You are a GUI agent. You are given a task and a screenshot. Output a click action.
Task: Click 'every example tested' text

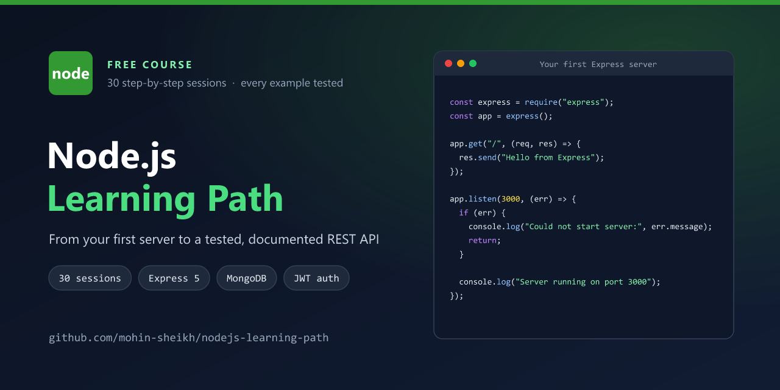coord(292,83)
